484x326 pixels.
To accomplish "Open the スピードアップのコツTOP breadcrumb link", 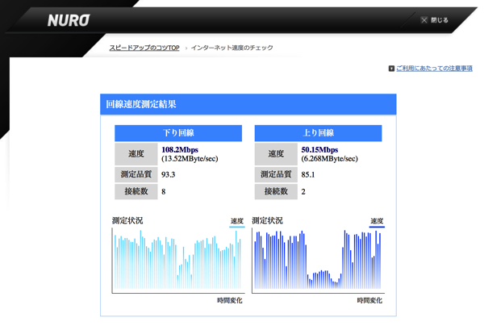I will [x=144, y=48].
